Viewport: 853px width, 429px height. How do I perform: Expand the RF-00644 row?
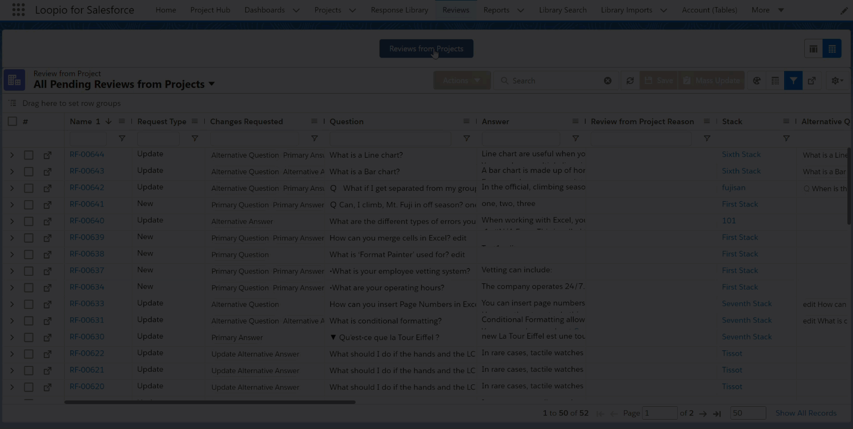pyautogui.click(x=12, y=155)
